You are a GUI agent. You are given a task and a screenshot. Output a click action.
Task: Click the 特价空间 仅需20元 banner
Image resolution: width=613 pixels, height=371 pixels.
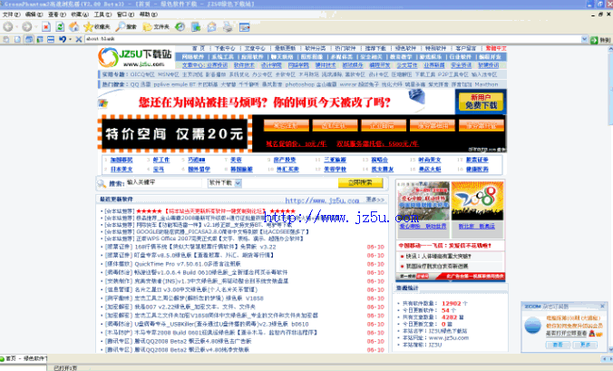[174, 133]
